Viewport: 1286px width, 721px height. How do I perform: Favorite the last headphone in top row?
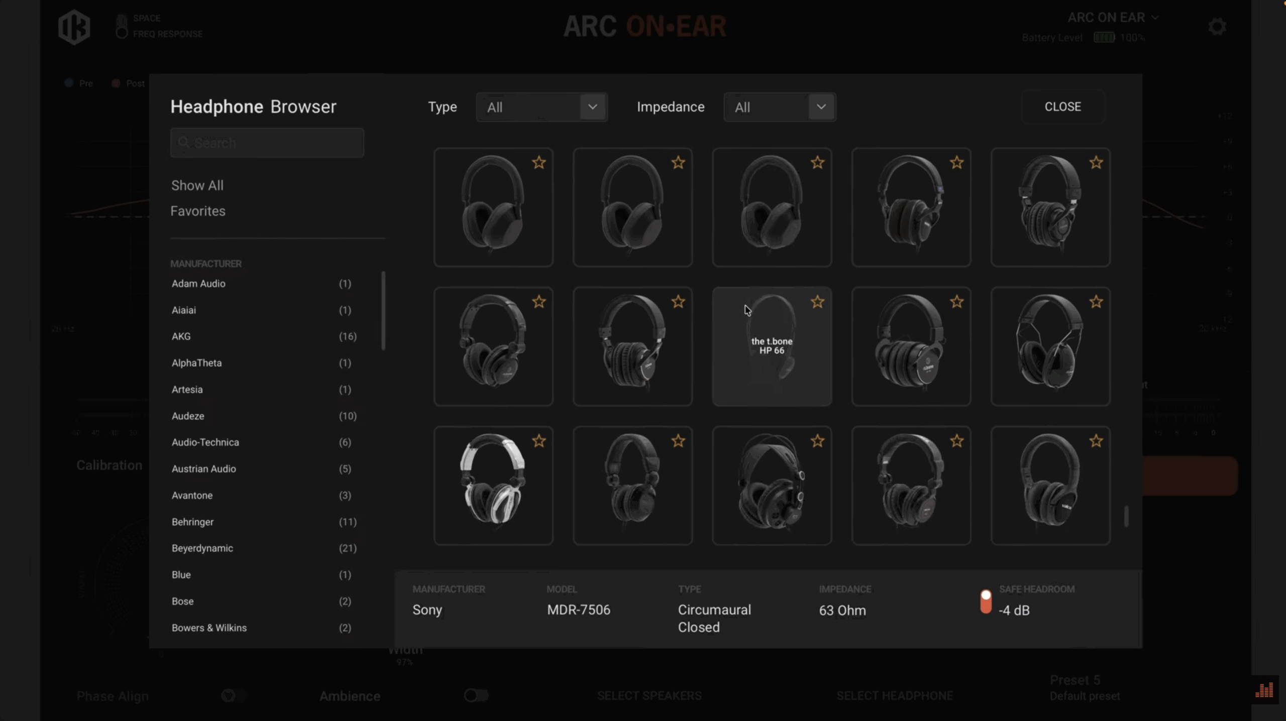click(x=1096, y=163)
